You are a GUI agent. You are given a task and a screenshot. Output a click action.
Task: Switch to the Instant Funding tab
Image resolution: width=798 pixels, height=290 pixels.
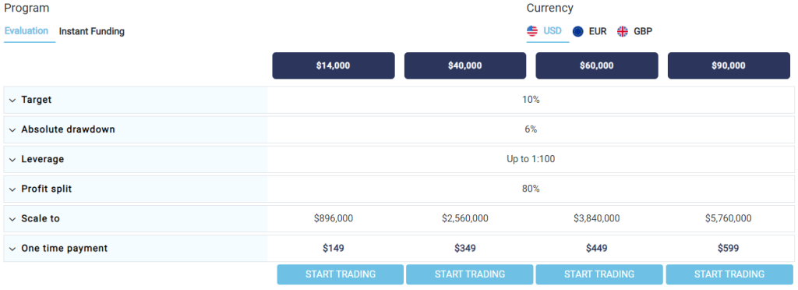point(92,31)
